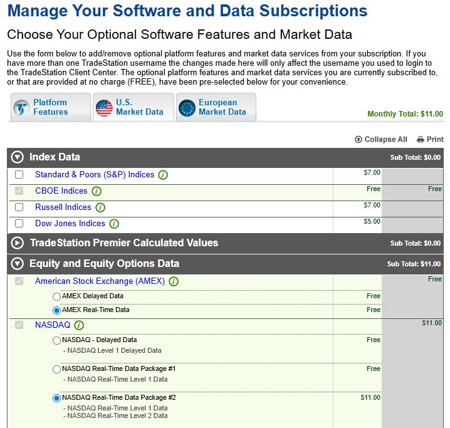Open info icon next to CBOE Indices
Screen dimensions: 450x428
pyautogui.click(x=97, y=191)
